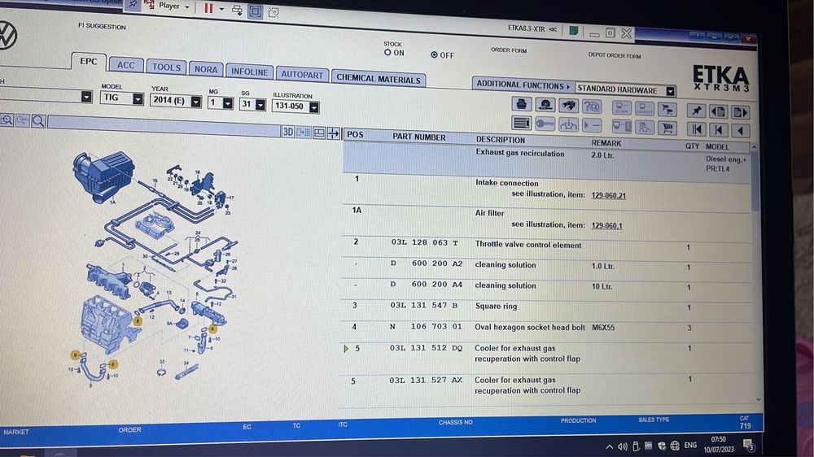Open the SG dropdown showing 31
The height and width of the screenshot is (457, 814).
[260, 105]
